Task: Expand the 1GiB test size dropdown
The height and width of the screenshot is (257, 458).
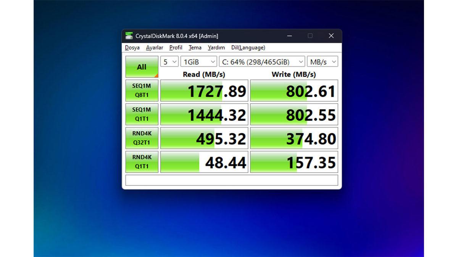Action: pos(198,62)
